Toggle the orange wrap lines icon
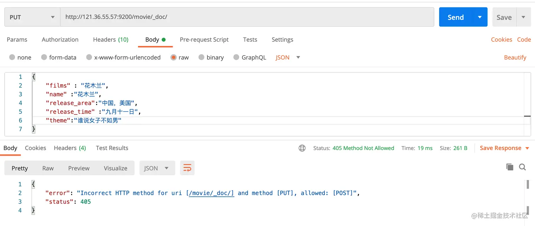This screenshot has height=226, width=535. (187, 168)
